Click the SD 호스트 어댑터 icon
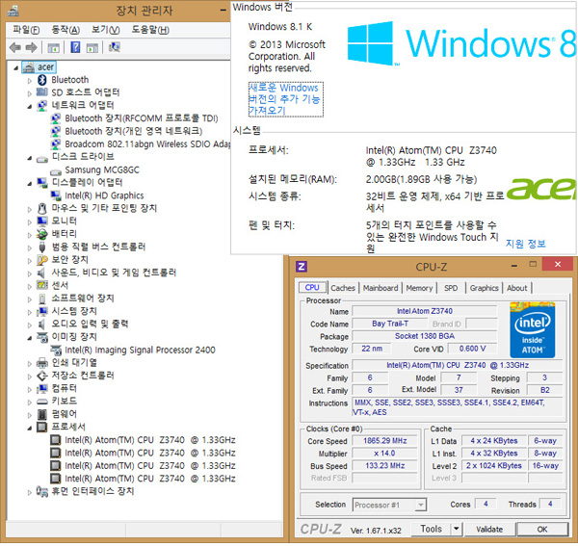The width and height of the screenshot is (578, 546). coord(42,92)
